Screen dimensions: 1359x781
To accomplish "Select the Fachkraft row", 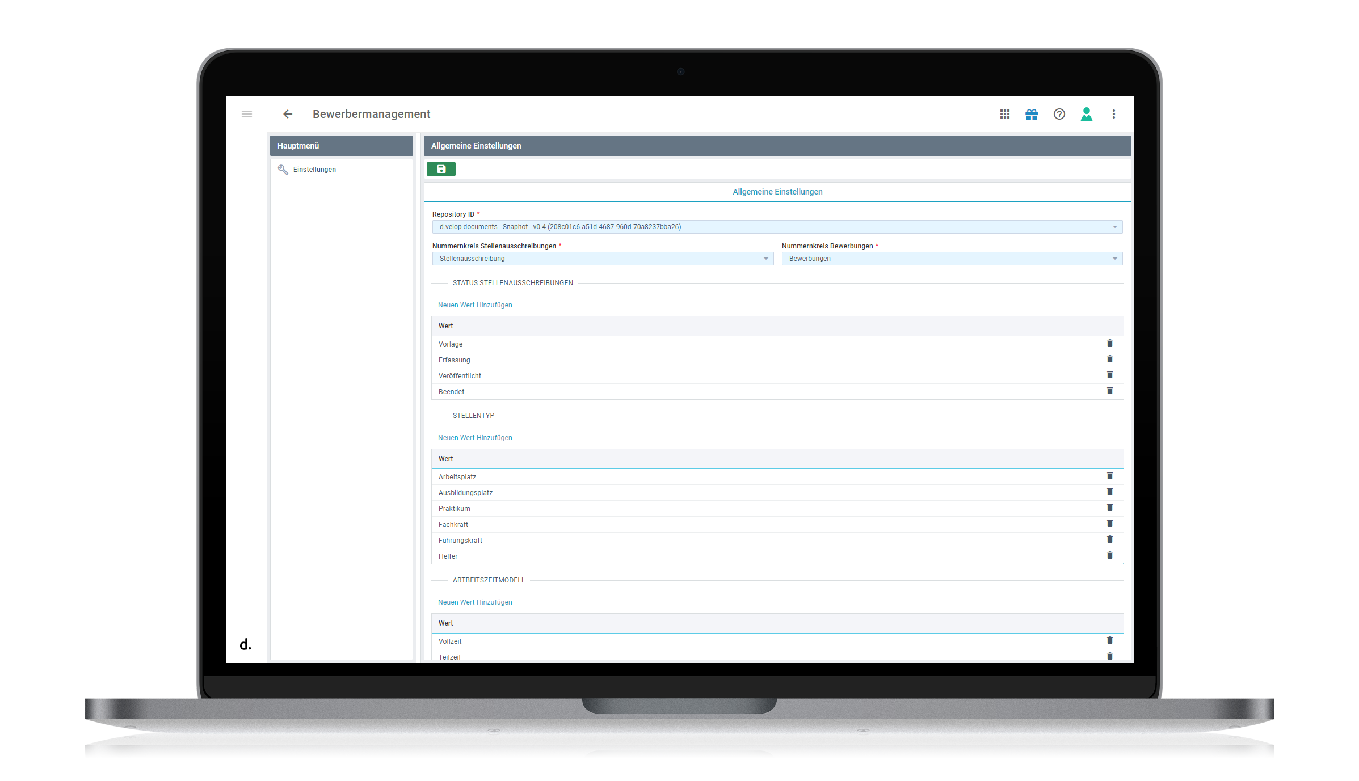I will (x=777, y=525).
